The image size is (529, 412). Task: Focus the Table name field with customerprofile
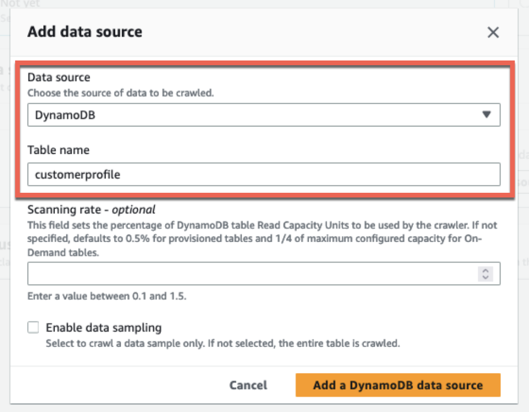tap(263, 175)
